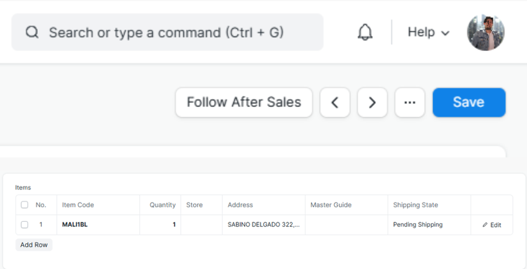
Task: Click the MALI1BL item code cell
Action: (98, 225)
